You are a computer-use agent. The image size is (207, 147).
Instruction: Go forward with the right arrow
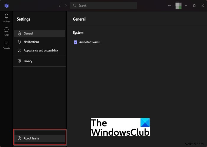(66, 6)
